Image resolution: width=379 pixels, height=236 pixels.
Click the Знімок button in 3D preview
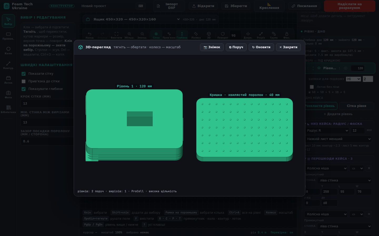click(x=212, y=47)
